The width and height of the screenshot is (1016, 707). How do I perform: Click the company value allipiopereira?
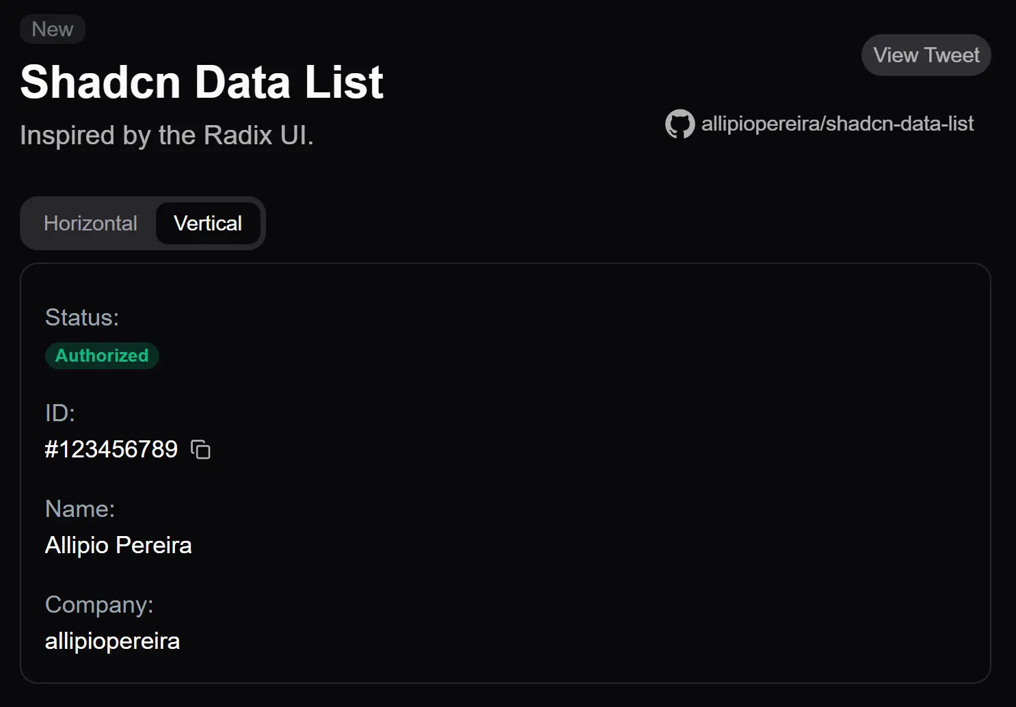112,641
